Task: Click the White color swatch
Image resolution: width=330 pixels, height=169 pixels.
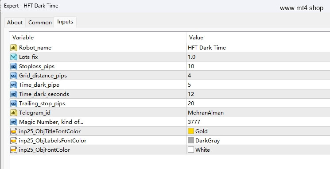Action: click(x=190, y=150)
